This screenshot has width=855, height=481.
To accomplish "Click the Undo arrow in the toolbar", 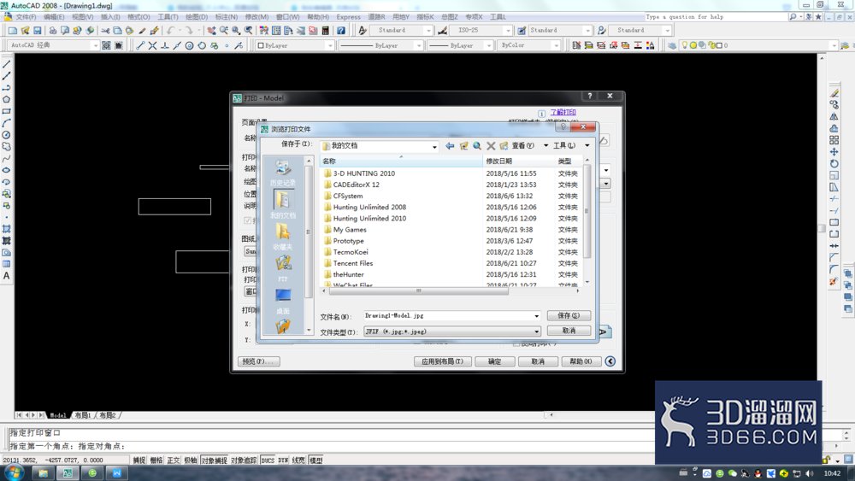I will click(x=171, y=31).
